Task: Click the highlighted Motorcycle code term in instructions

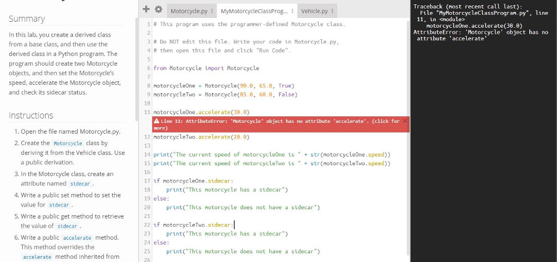Action: (68, 143)
